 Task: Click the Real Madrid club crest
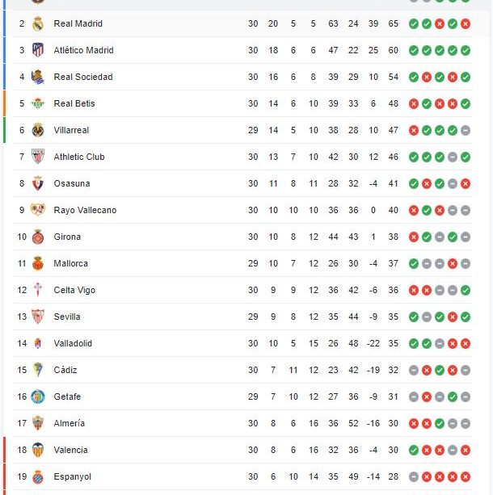click(x=38, y=23)
